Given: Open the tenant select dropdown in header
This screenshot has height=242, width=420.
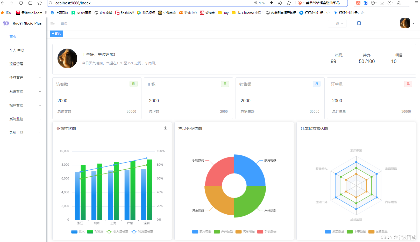Looking at the screenshot, I should tap(337, 23).
